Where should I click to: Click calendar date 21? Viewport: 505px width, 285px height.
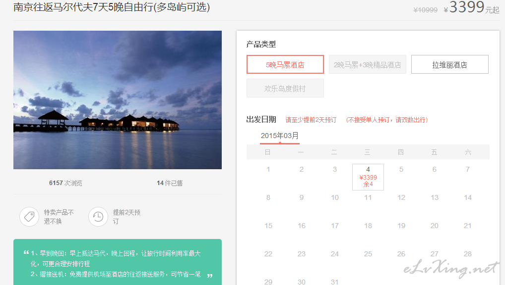(x=468, y=226)
